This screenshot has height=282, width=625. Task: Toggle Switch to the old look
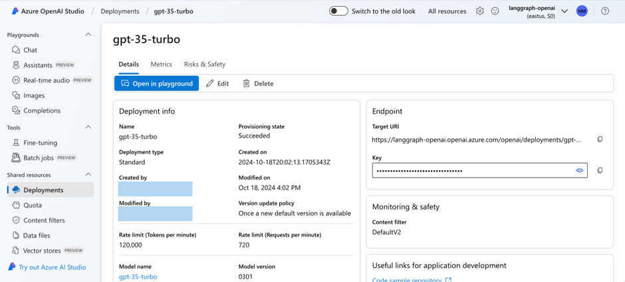pos(338,11)
